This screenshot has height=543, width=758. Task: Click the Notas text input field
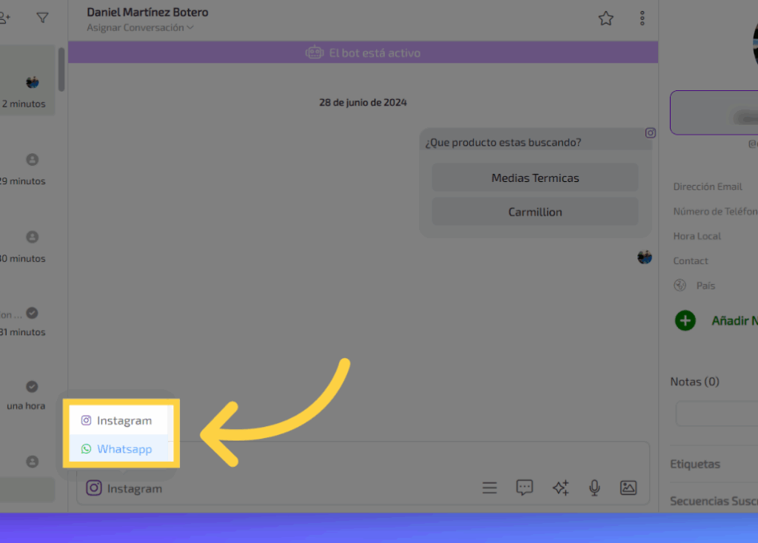click(x=717, y=414)
